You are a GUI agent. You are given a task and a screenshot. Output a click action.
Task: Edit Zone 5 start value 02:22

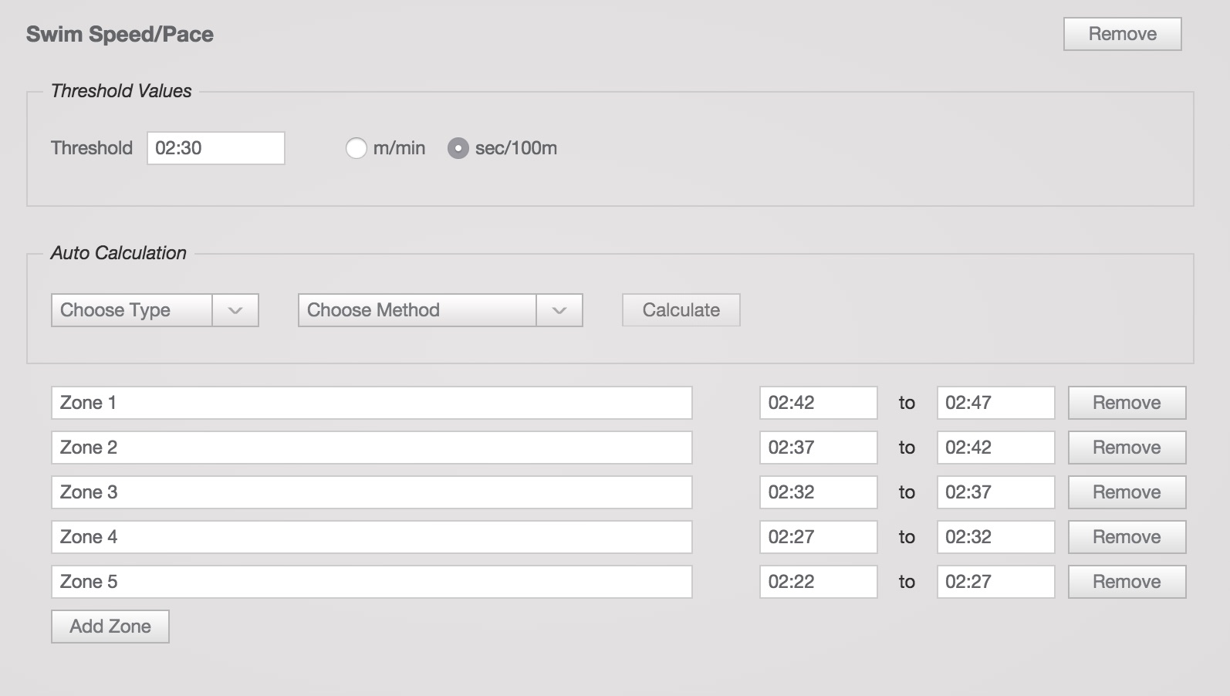pos(819,582)
